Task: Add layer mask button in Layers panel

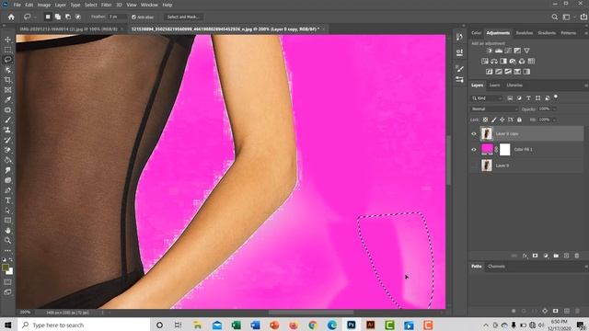Action: point(535,256)
